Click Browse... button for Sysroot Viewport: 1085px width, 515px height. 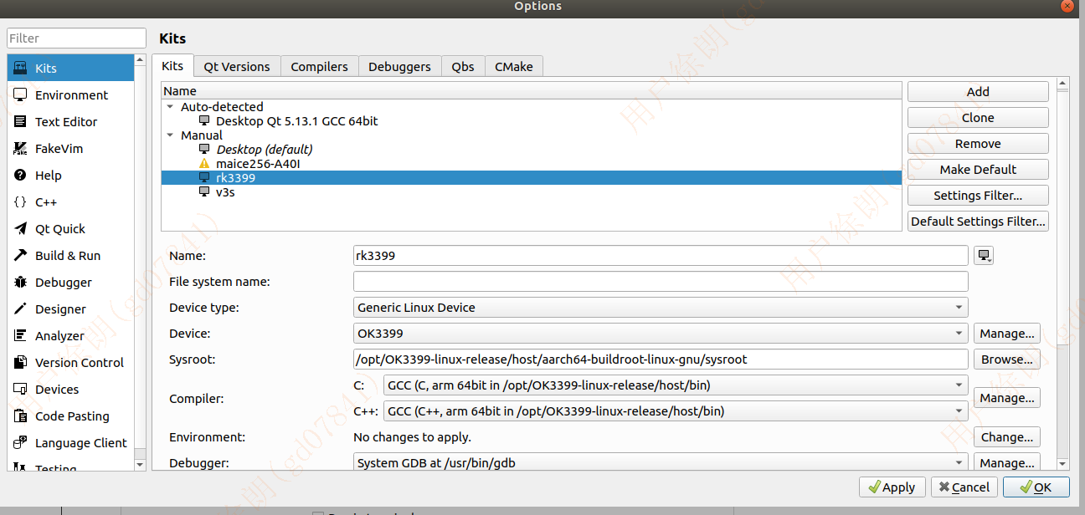click(1007, 359)
